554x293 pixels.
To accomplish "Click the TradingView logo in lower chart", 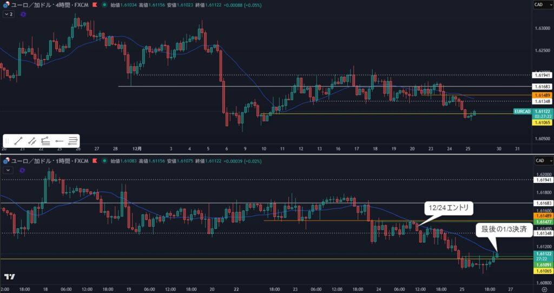I will [9, 277].
